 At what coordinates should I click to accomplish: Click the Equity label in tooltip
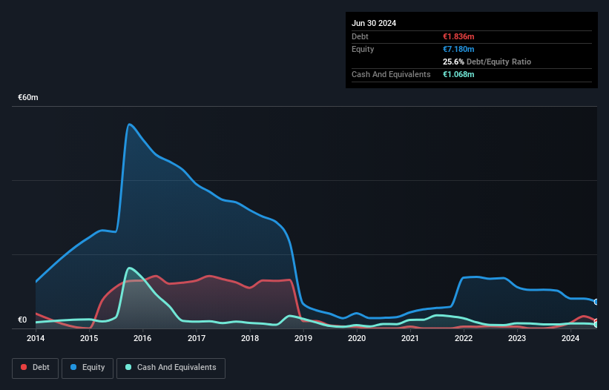coord(363,49)
